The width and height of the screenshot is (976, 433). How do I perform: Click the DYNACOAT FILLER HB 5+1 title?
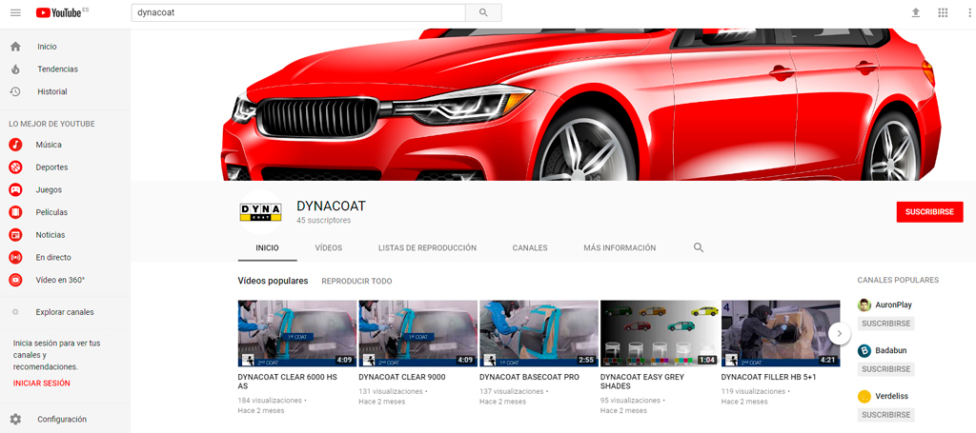click(x=768, y=377)
